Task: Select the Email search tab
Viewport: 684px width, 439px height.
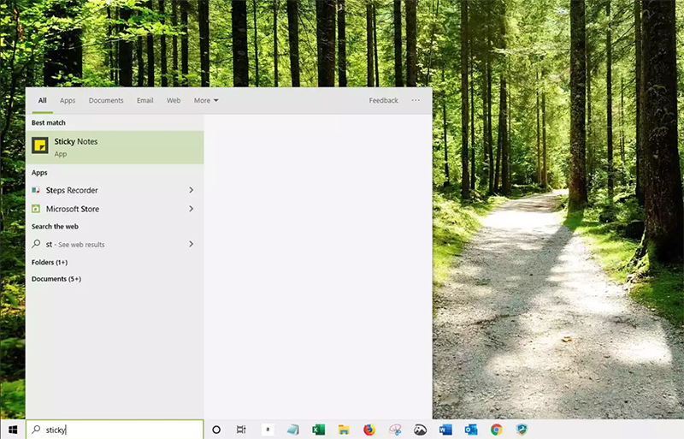Action: 145,100
